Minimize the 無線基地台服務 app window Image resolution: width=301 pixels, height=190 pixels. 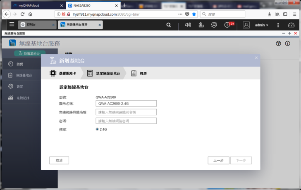pyautogui.click(x=284, y=33)
